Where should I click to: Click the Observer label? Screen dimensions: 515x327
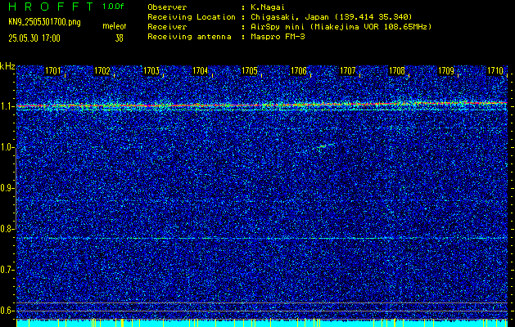(167, 7)
